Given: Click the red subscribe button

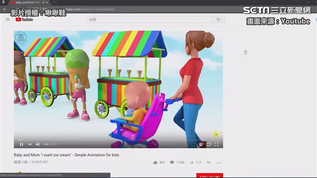Looking at the screenshot, I should 210,176.
